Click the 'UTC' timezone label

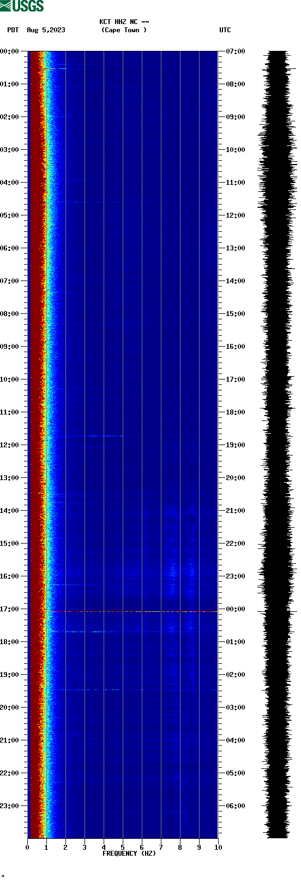pos(225,30)
